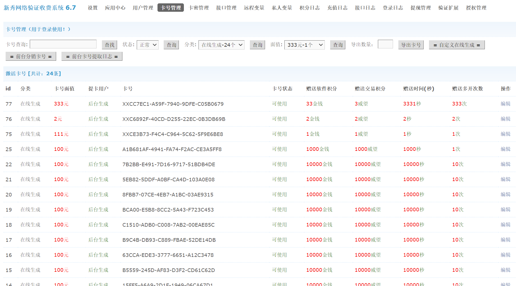
Task: Edit card row with id 22
Action: [505, 164]
